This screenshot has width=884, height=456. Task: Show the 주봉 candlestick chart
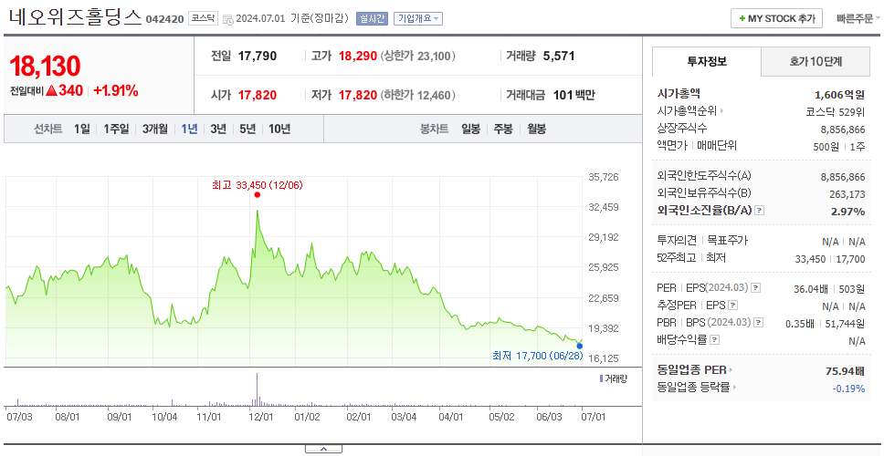click(x=503, y=129)
